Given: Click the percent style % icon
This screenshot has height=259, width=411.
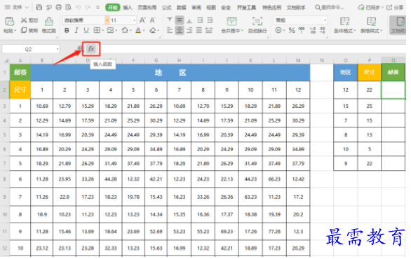Looking at the screenshot, I should pos(292,30).
